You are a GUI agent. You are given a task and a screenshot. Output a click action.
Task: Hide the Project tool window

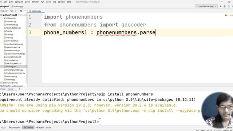[x=25, y=11]
